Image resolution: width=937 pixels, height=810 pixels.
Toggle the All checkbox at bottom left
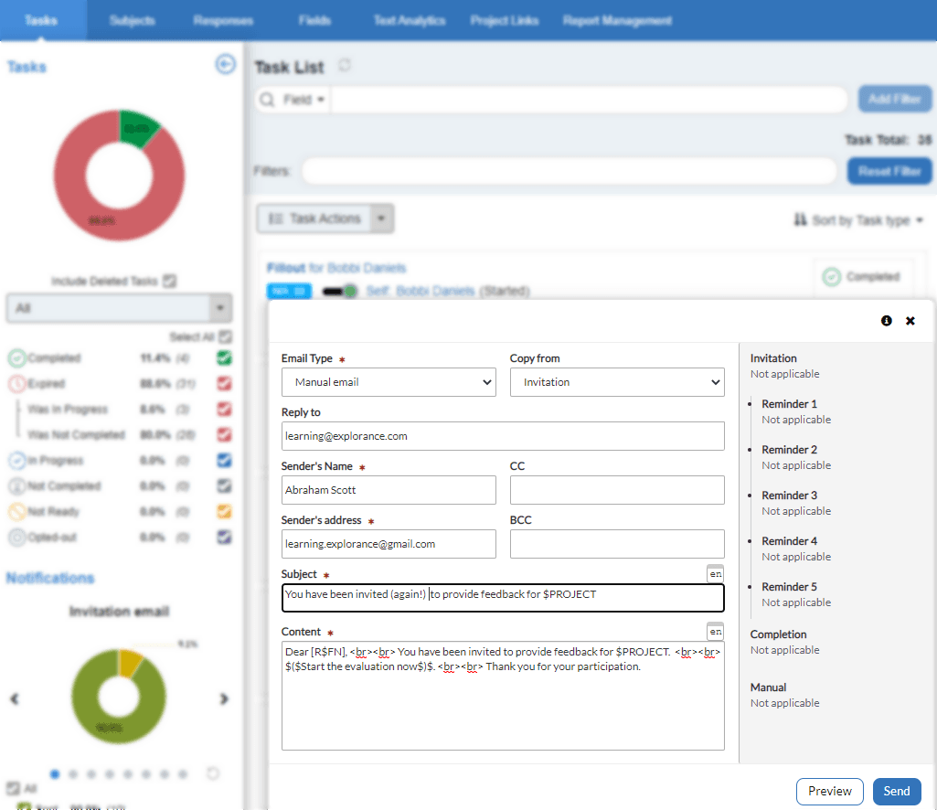(x=13, y=788)
